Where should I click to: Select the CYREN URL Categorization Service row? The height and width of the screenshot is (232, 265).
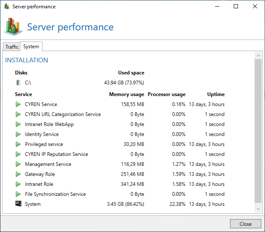point(120,114)
